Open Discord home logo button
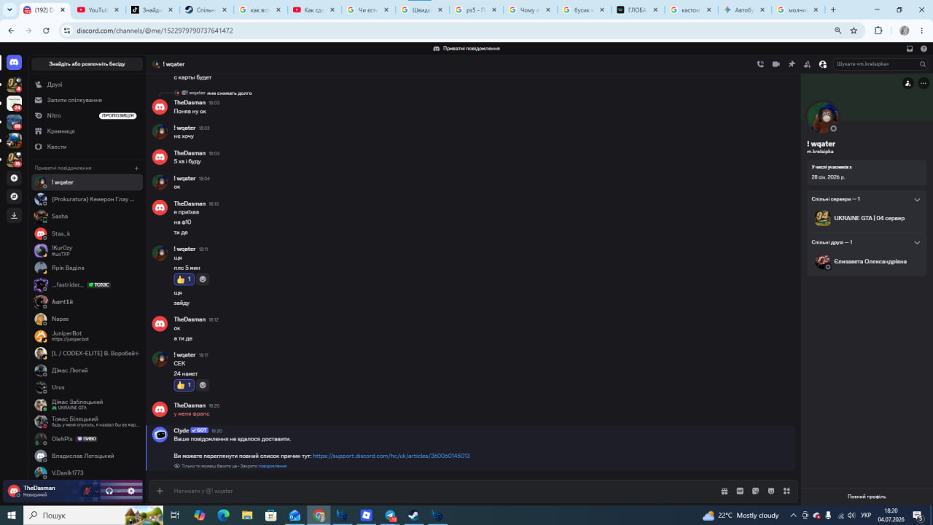933x525 pixels. pos(14,63)
